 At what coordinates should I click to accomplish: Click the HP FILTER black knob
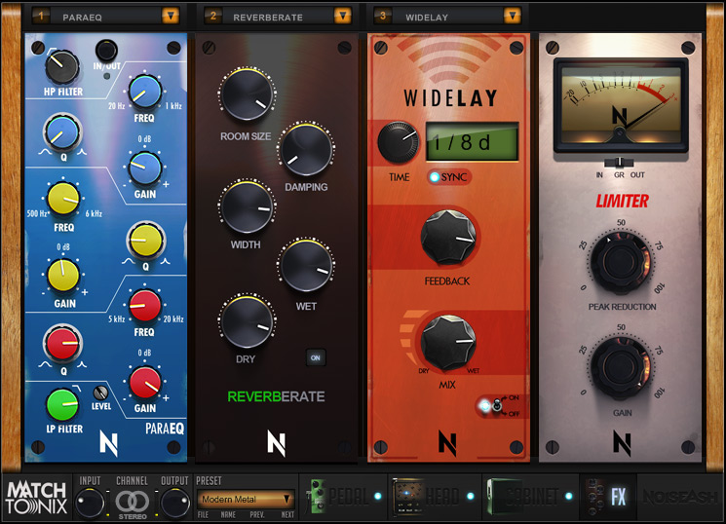coord(62,67)
